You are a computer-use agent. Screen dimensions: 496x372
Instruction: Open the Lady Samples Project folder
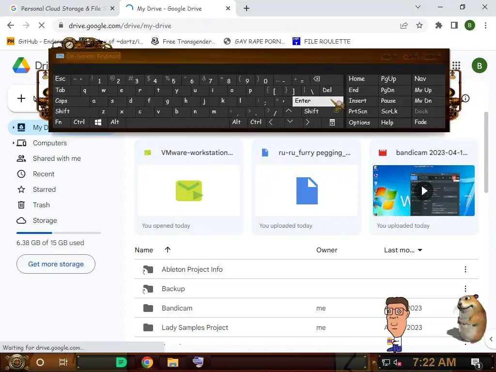click(x=195, y=327)
